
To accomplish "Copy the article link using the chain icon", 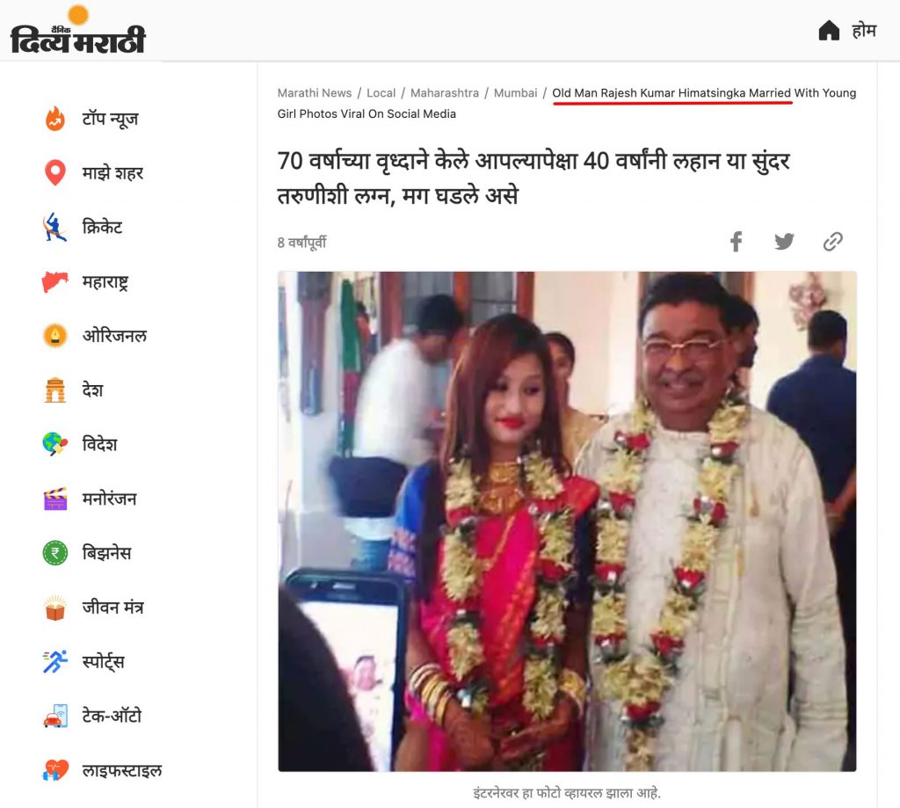I will (x=833, y=242).
